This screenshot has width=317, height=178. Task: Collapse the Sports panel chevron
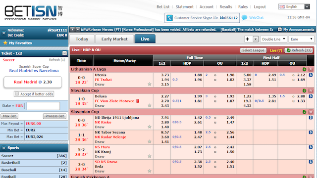[3, 148]
